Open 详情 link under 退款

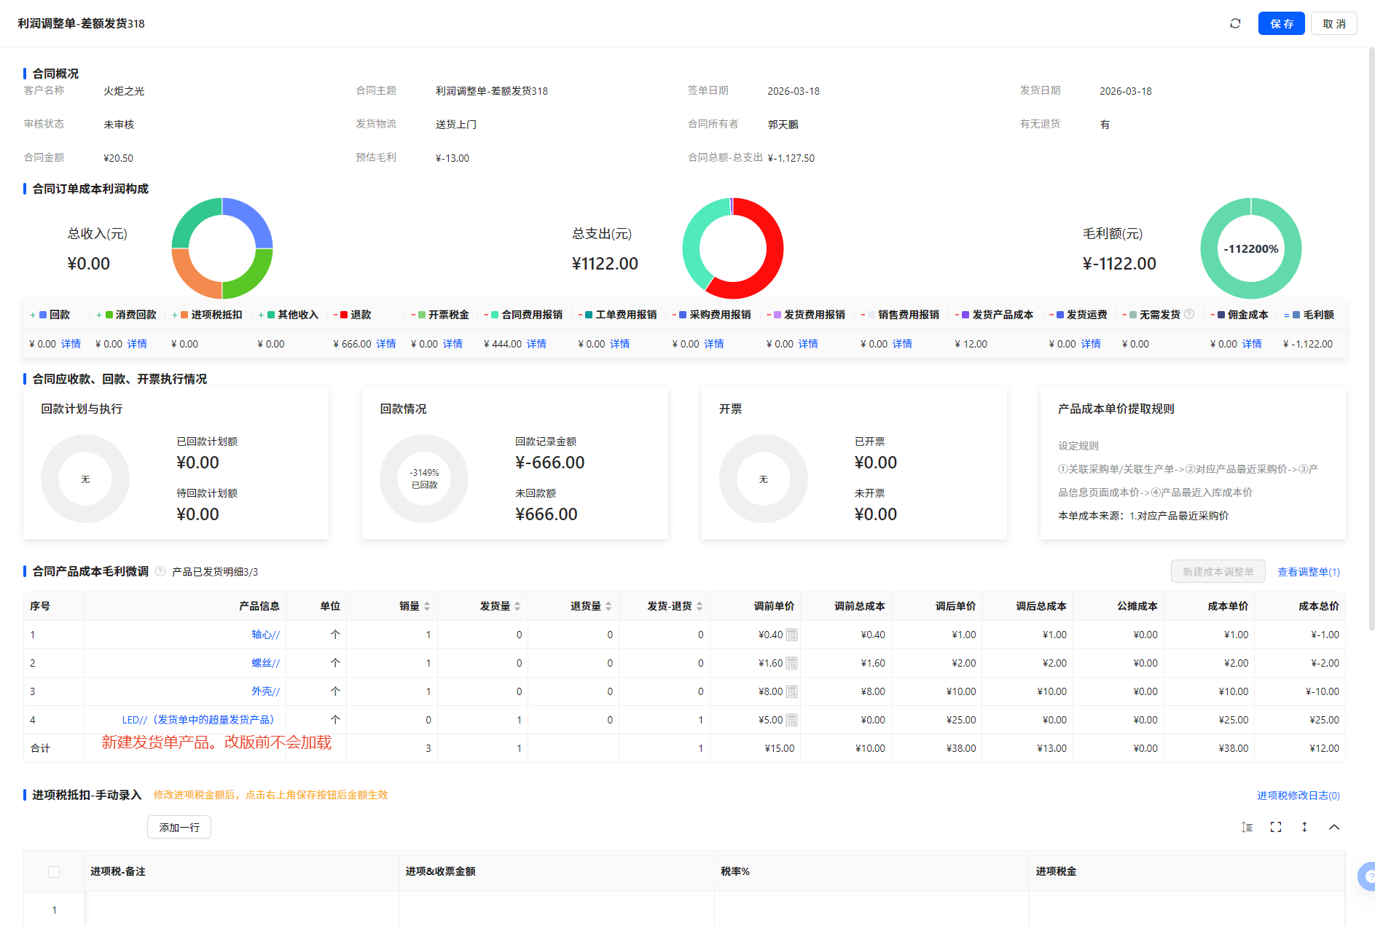[386, 344]
